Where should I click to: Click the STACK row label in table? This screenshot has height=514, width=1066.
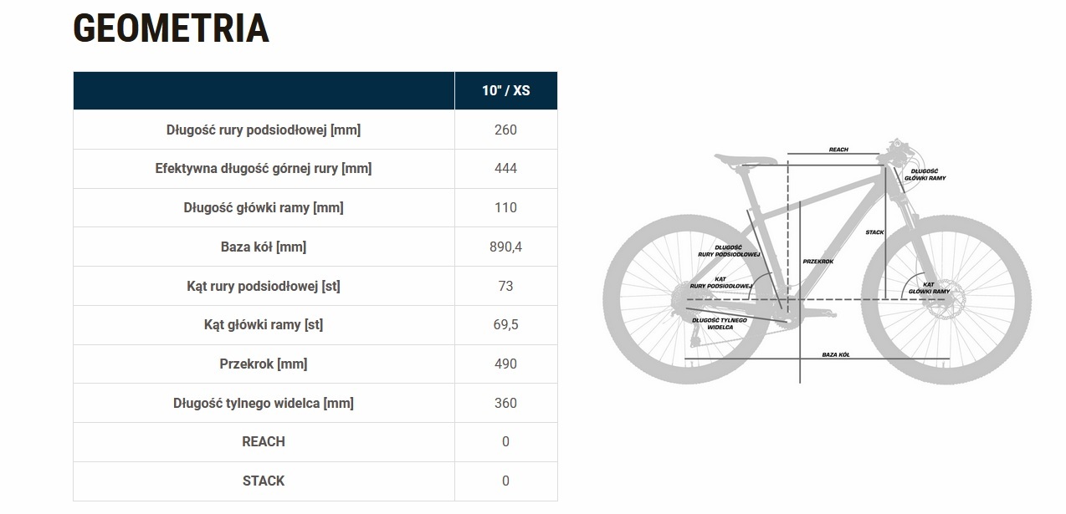[264, 481]
